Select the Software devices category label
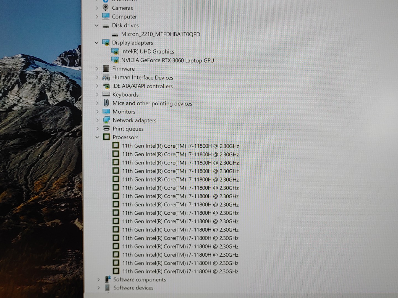398x298 pixels. [x=133, y=288]
